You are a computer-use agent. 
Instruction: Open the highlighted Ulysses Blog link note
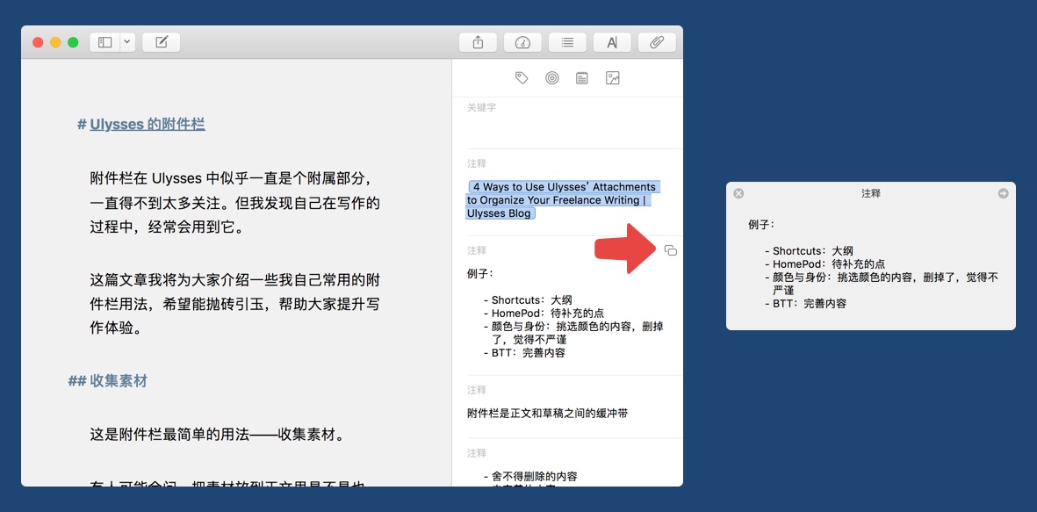click(x=562, y=200)
